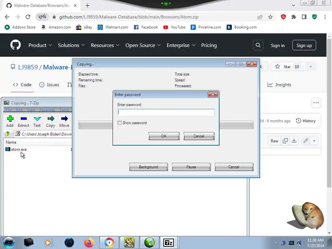The image size is (332, 249).
Task: Pause the copying operation
Action: (x=191, y=167)
